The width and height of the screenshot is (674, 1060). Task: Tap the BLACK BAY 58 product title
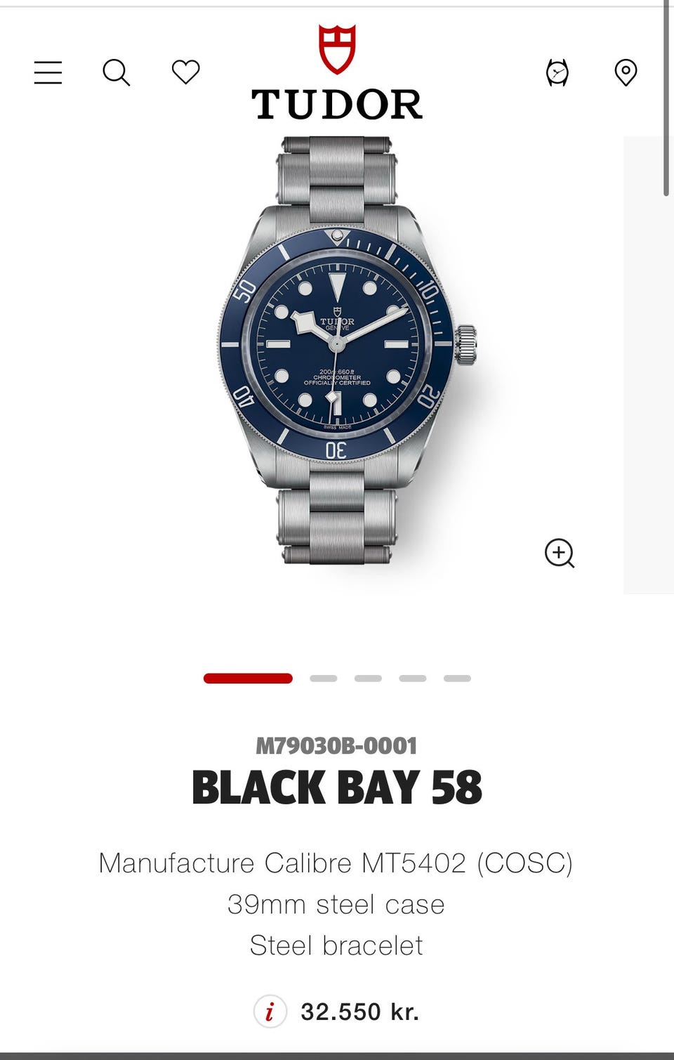click(336, 787)
